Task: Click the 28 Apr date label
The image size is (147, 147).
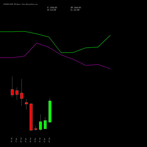Action: coord(49,140)
